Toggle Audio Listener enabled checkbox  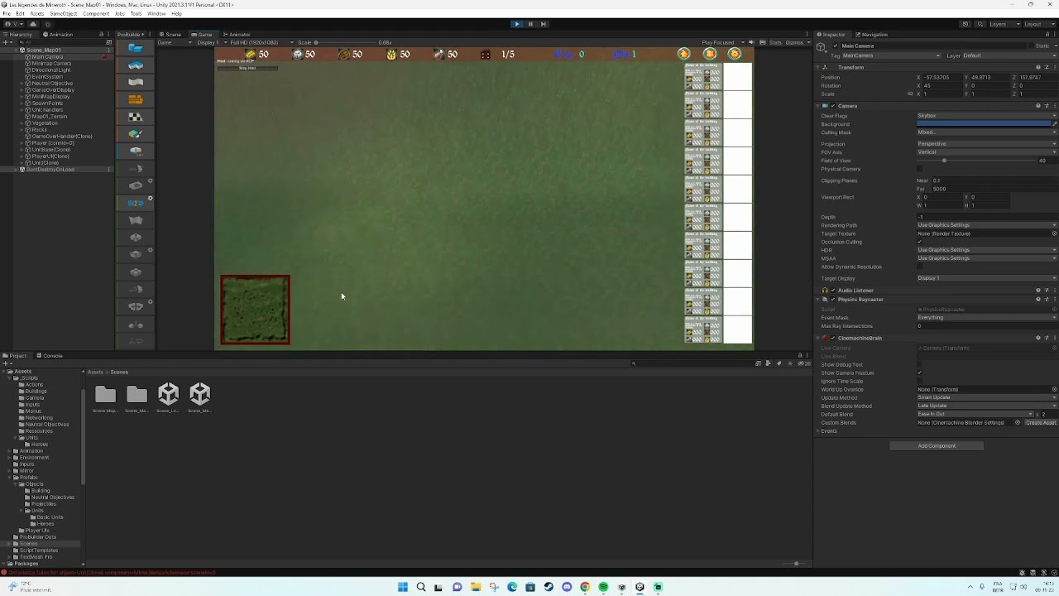[833, 291]
